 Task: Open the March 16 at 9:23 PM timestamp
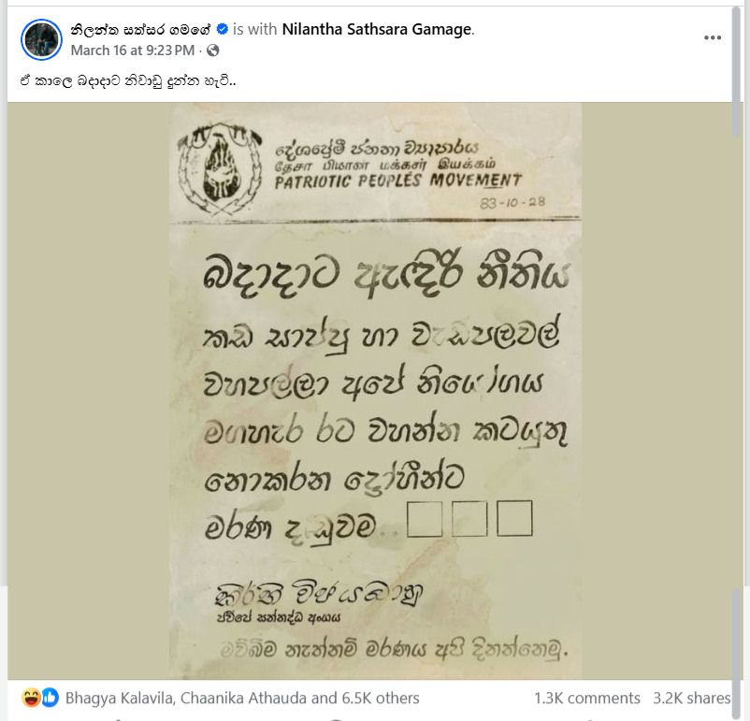coord(133,50)
